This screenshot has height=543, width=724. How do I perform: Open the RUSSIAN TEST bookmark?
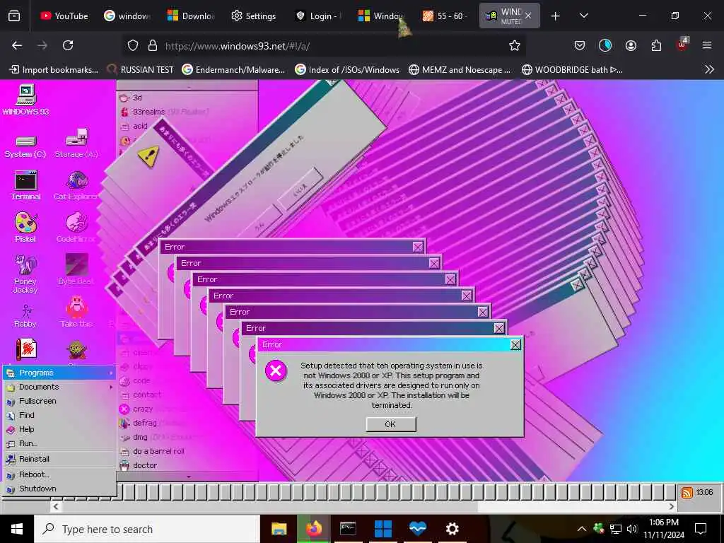point(140,70)
